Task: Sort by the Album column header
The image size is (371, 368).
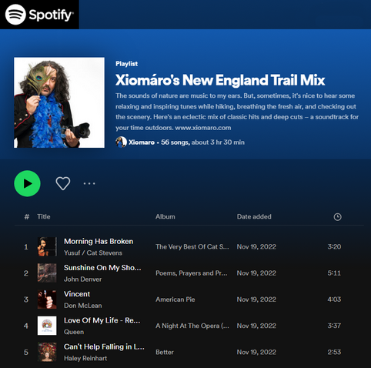Action: 165,216
